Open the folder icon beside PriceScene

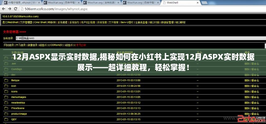click(6, 108)
